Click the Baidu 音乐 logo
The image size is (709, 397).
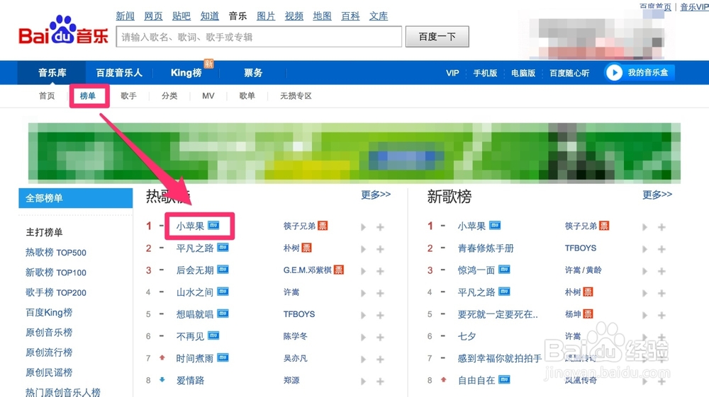[63, 30]
